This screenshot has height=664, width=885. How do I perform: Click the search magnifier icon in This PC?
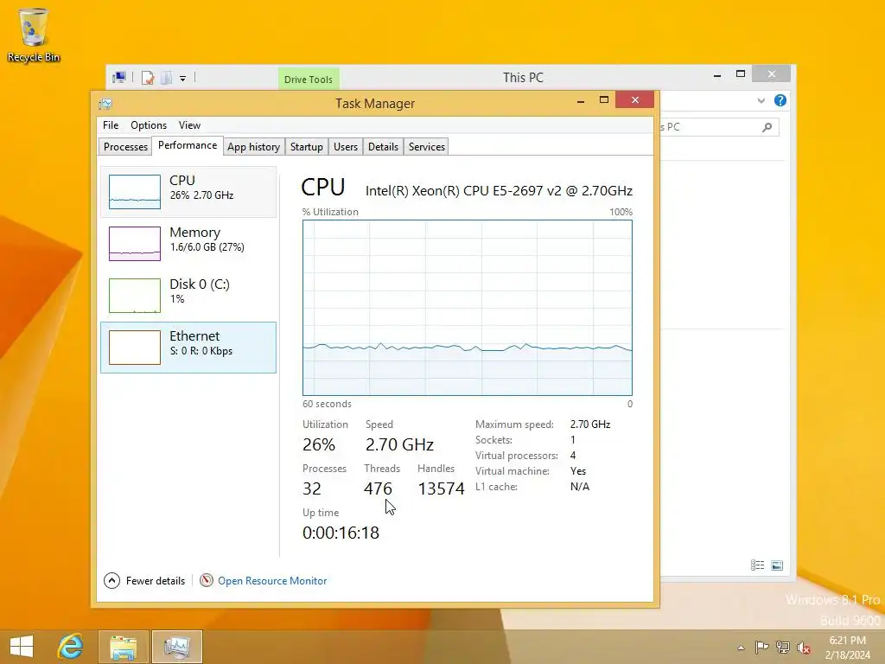pyautogui.click(x=767, y=127)
